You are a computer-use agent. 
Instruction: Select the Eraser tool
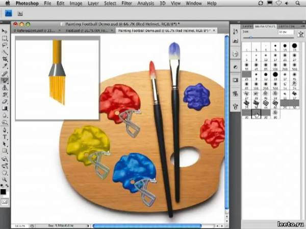(x=4, y=102)
